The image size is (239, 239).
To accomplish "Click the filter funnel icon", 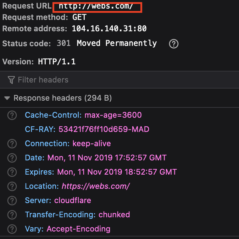I will click(11, 80).
